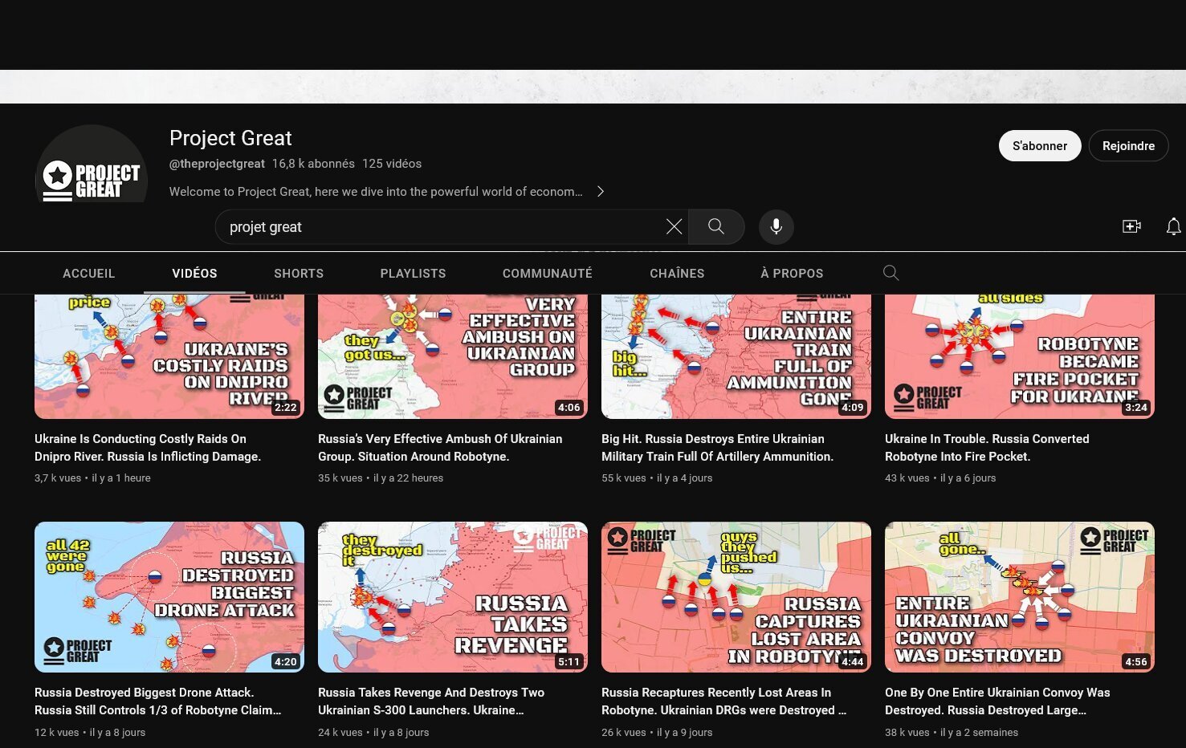Switch to the CHAÎNES tab
This screenshot has width=1186, height=748.
point(677,274)
